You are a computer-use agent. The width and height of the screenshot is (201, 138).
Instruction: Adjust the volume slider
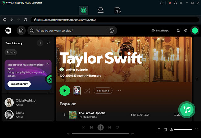pyautogui.click(x=183, y=130)
